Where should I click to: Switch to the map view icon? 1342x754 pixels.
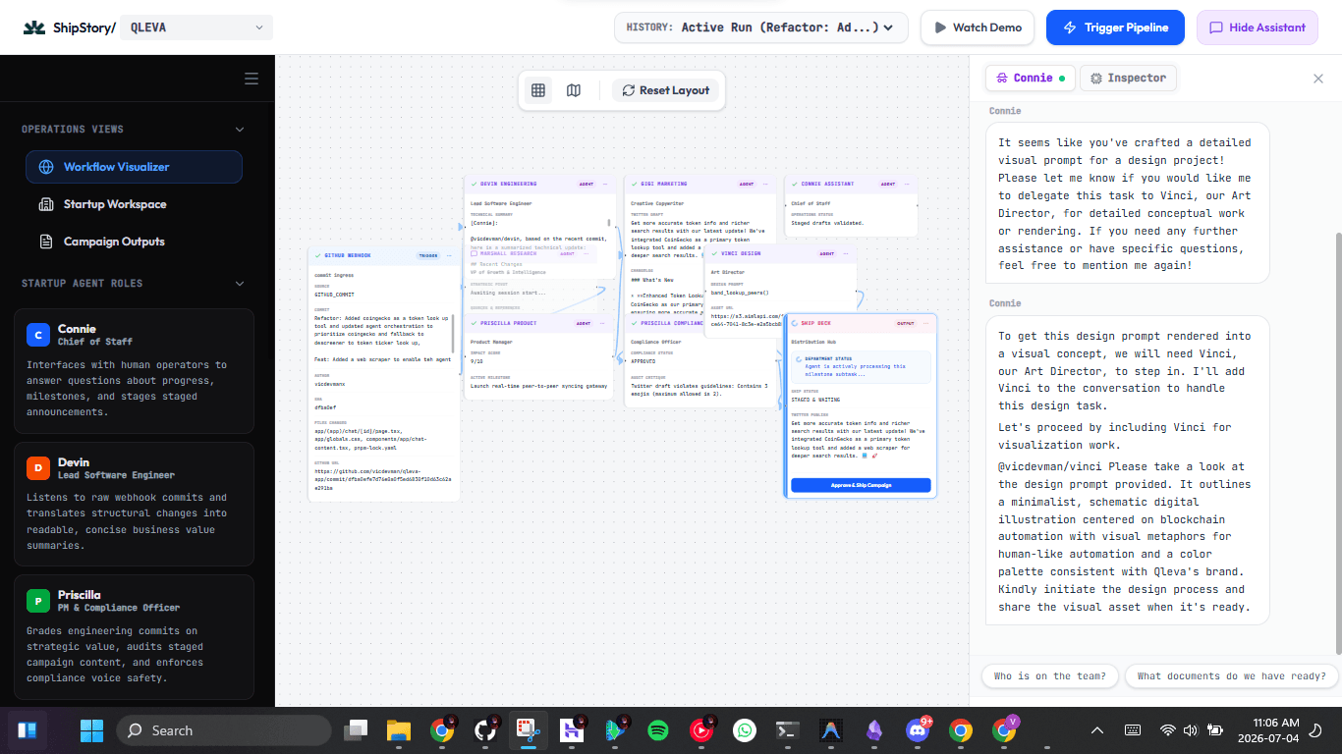[x=574, y=90]
